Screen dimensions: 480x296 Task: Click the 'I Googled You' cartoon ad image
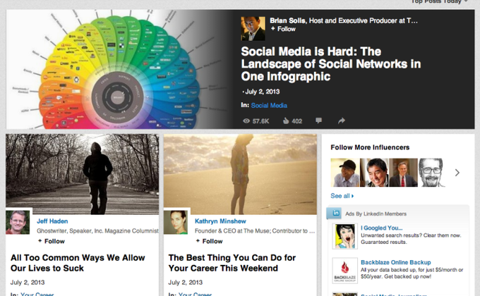(x=345, y=236)
